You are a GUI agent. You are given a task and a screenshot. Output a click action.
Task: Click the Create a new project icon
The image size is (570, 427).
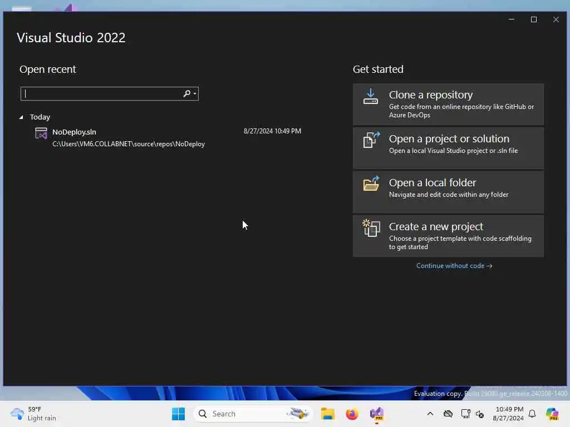point(371,227)
